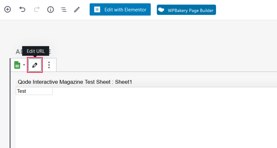Expand the arrow beside the Sheets icon
Screen dimensions: 277x148
point(24,65)
